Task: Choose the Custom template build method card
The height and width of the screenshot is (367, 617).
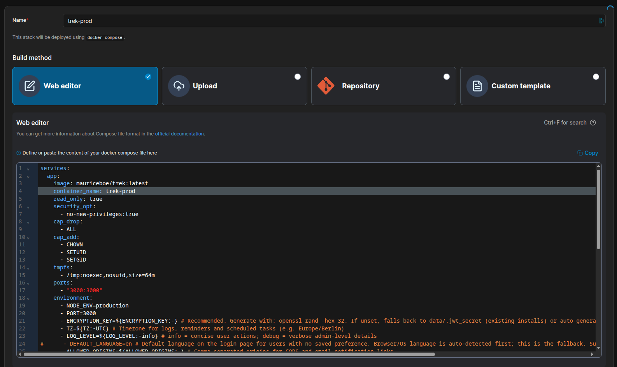Action: [x=533, y=86]
